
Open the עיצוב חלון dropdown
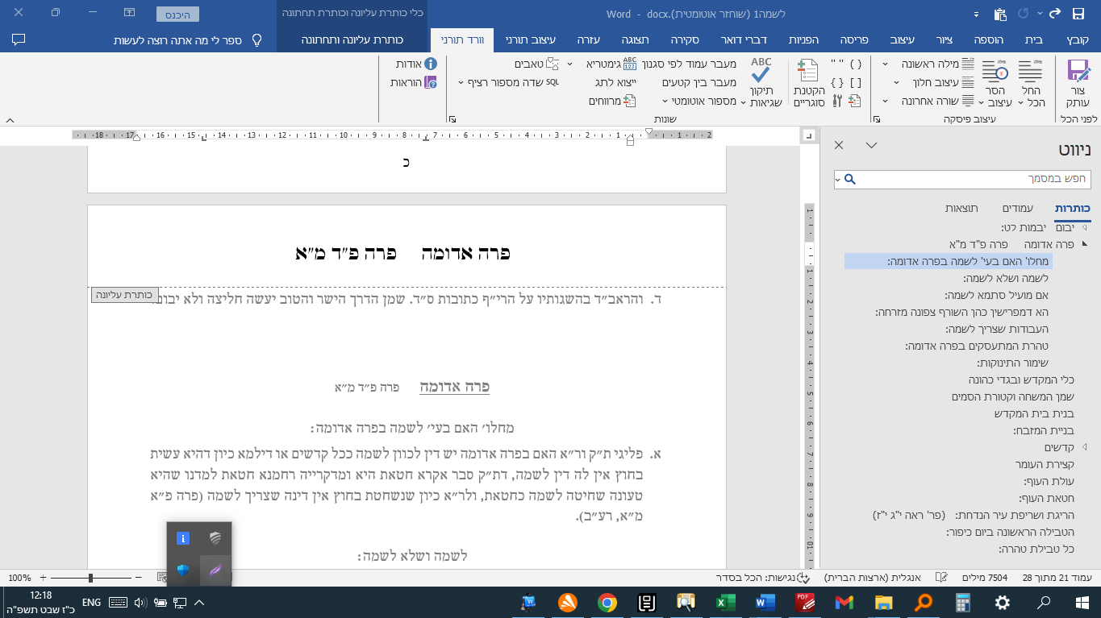click(x=897, y=83)
